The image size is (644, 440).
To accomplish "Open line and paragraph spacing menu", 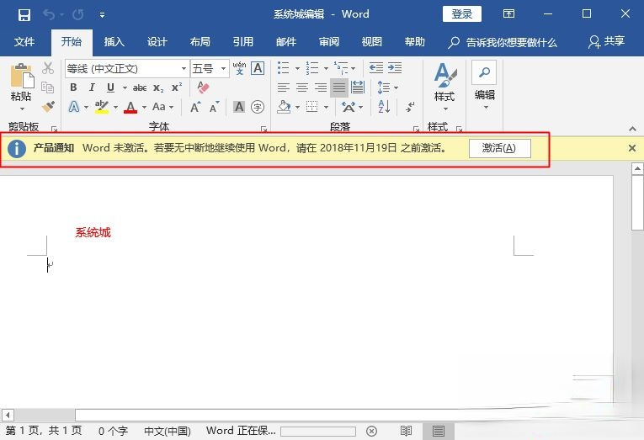I will coord(387,87).
